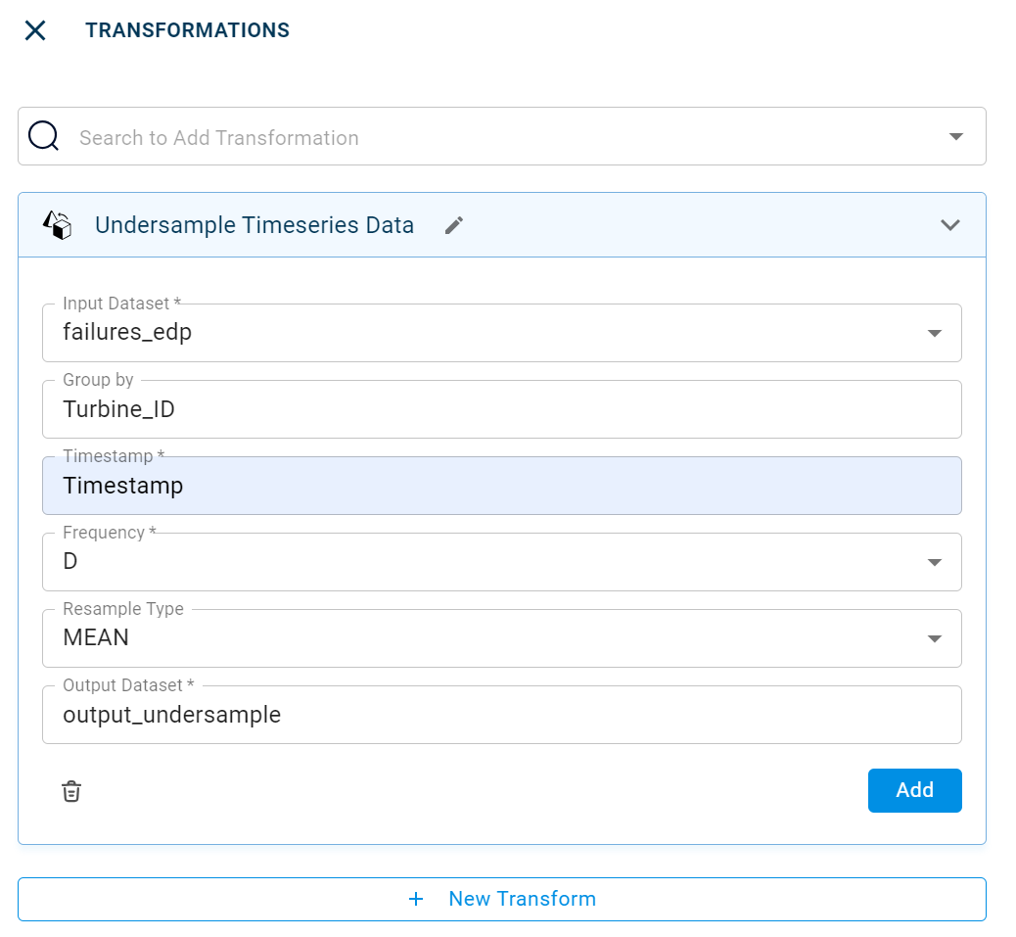Open the Resample Type dropdown arrow

pos(934,638)
